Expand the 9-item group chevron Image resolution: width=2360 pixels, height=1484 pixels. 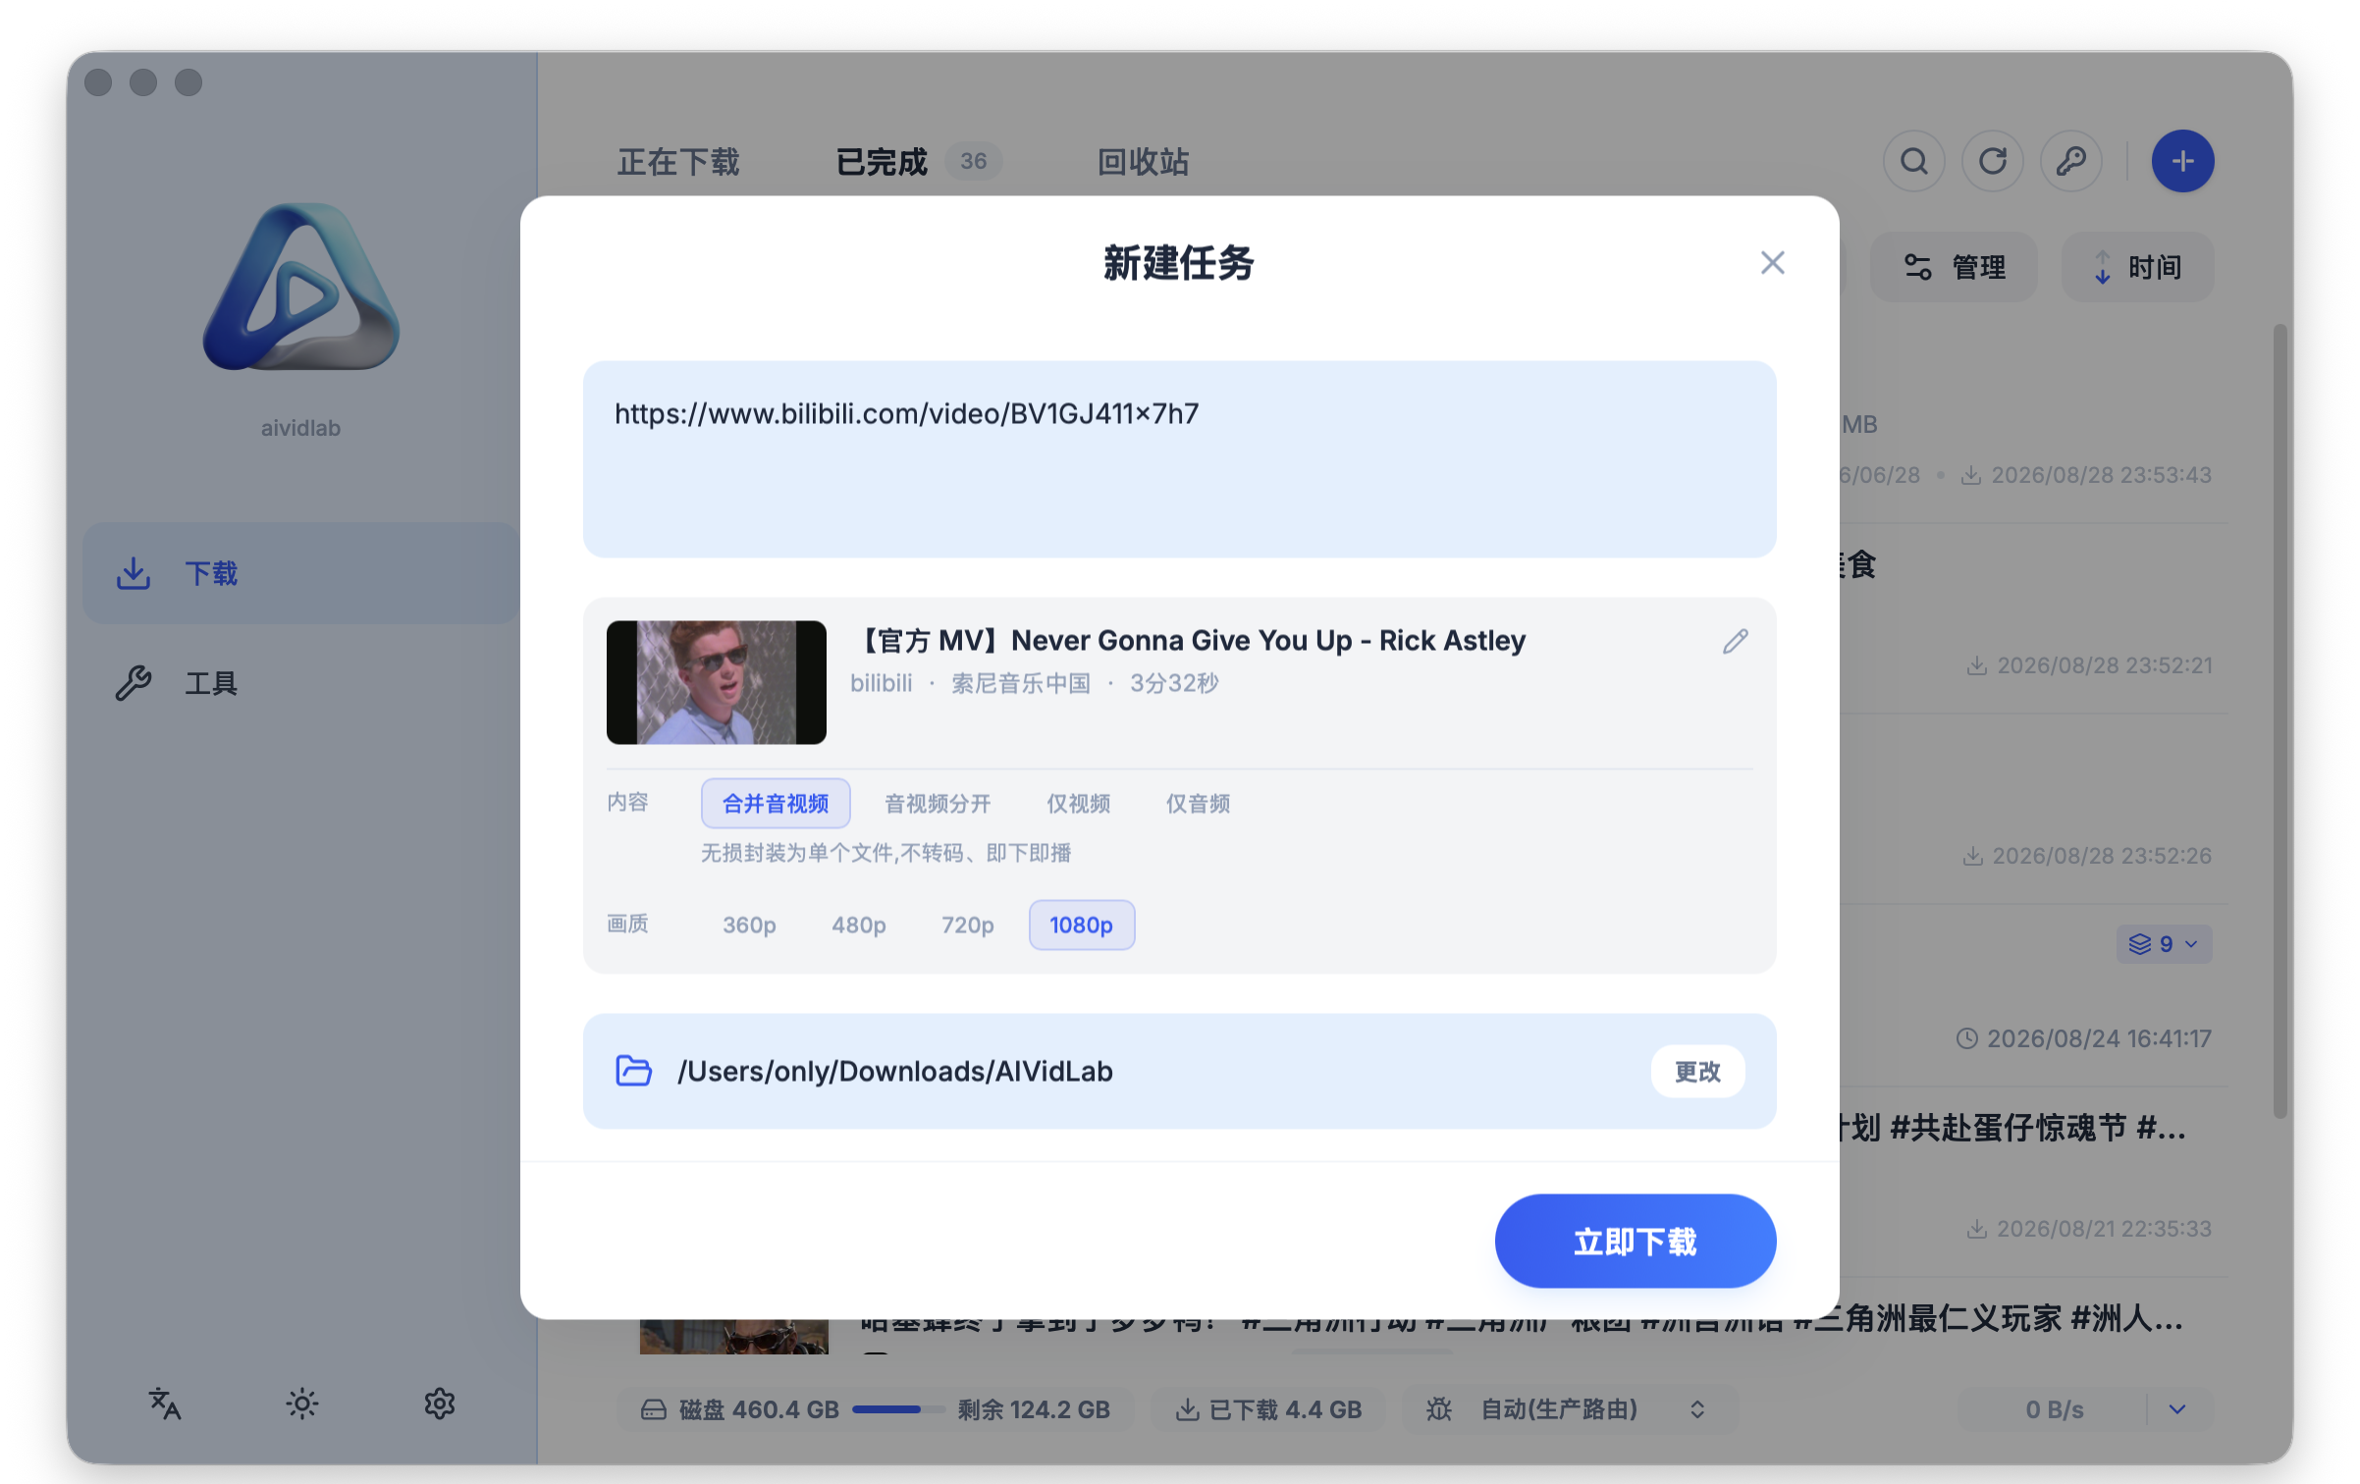tap(2190, 944)
